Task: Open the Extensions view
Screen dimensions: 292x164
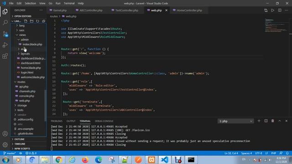Action: 5,56
